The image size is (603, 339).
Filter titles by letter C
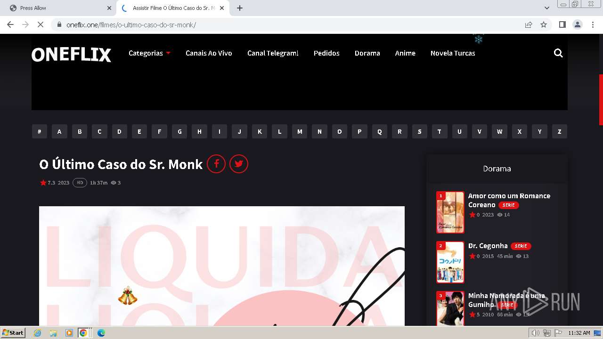point(99,131)
